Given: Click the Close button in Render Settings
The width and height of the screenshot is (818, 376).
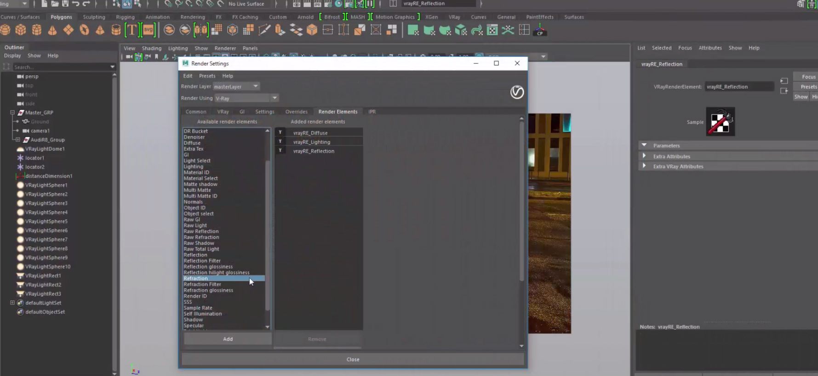Looking at the screenshot, I should (353, 359).
